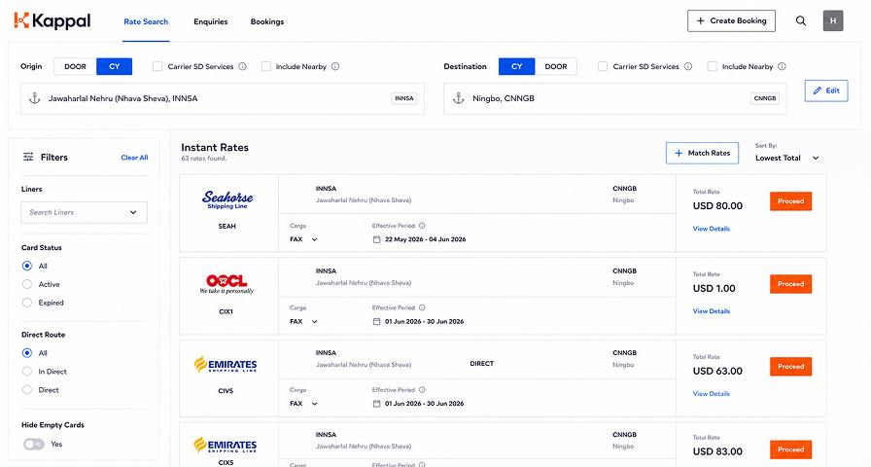Open the user avatar H menu
871x467 pixels.
pos(833,20)
